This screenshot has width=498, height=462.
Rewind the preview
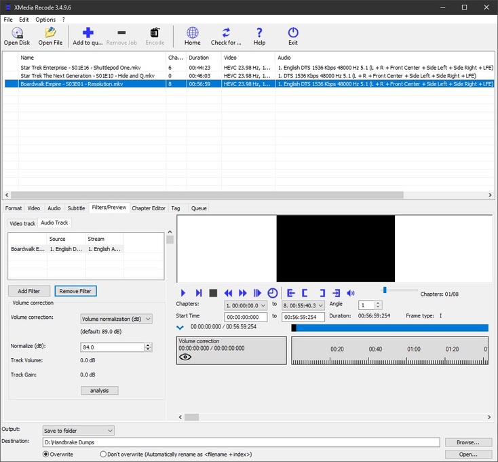click(228, 293)
